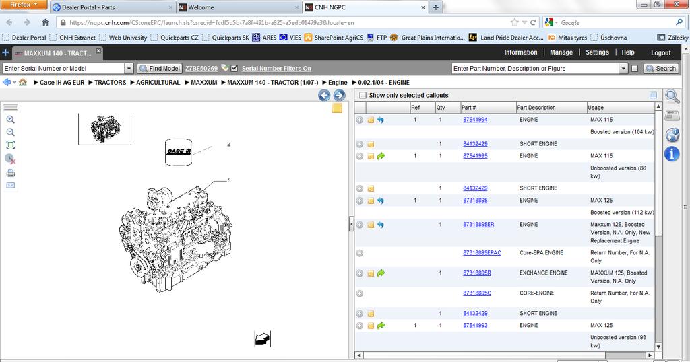Click the Enter Part Number search field
Viewport: 690px width, 362px height.
536,68
